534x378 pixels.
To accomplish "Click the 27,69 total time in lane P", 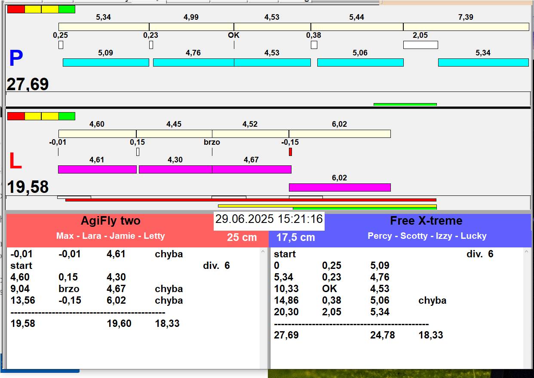I will point(28,84).
